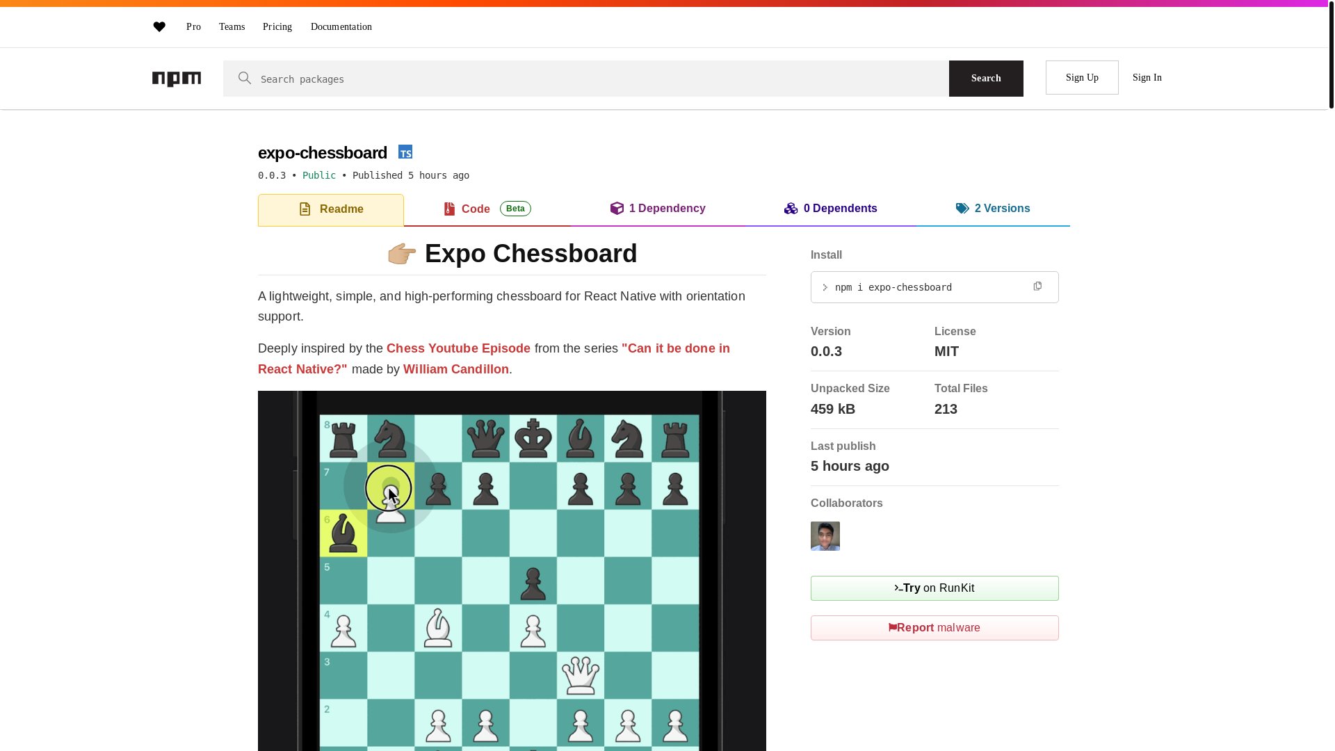This screenshot has width=1335, height=751.
Task: Click the Expo Chessboard heading
Action: click(x=531, y=254)
